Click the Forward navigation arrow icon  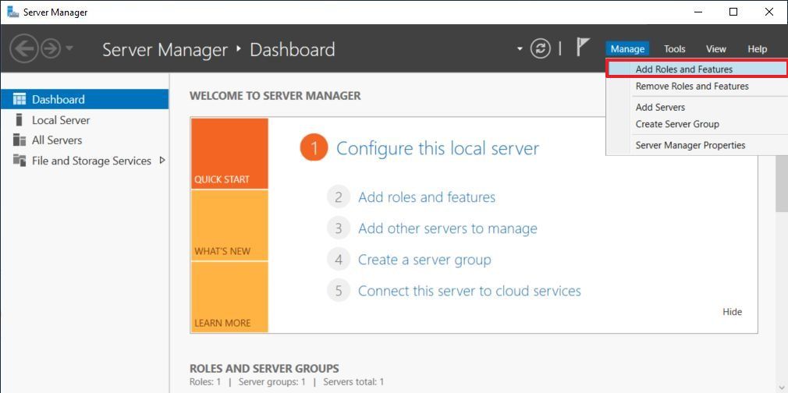pyautogui.click(x=51, y=49)
